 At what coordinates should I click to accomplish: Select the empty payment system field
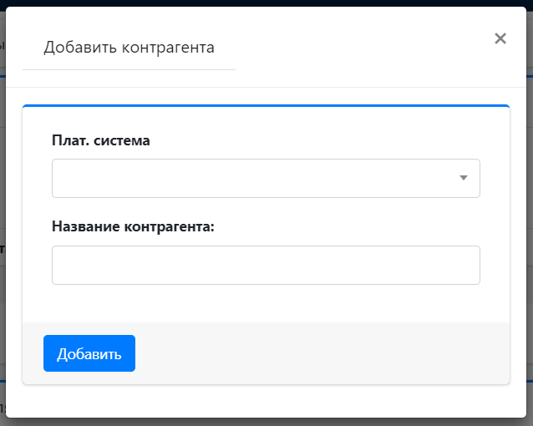point(251,178)
